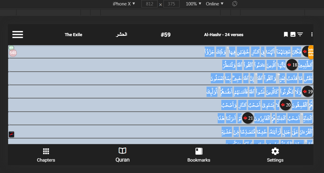Switch to the Chapters tab
This screenshot has width=324, height=173.
tap(46, 155)
